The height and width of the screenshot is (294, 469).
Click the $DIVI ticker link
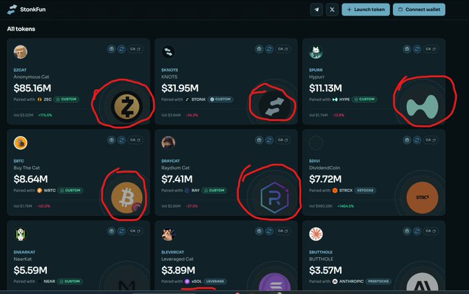315,161
